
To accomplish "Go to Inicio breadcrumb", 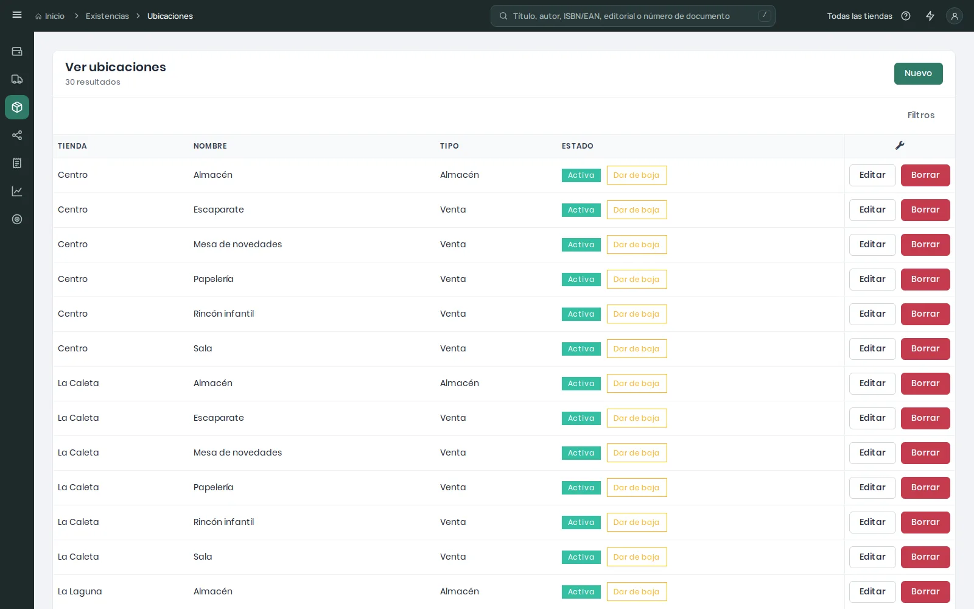I will click(x=50, y=16).
